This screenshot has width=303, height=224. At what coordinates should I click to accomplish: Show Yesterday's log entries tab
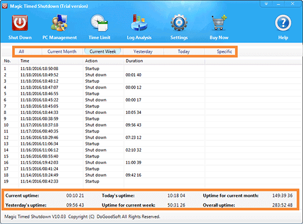[x=143, y=52]
